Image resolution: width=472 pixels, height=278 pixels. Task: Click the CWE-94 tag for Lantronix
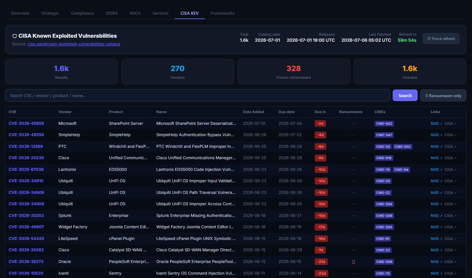[x=401, y=170]
